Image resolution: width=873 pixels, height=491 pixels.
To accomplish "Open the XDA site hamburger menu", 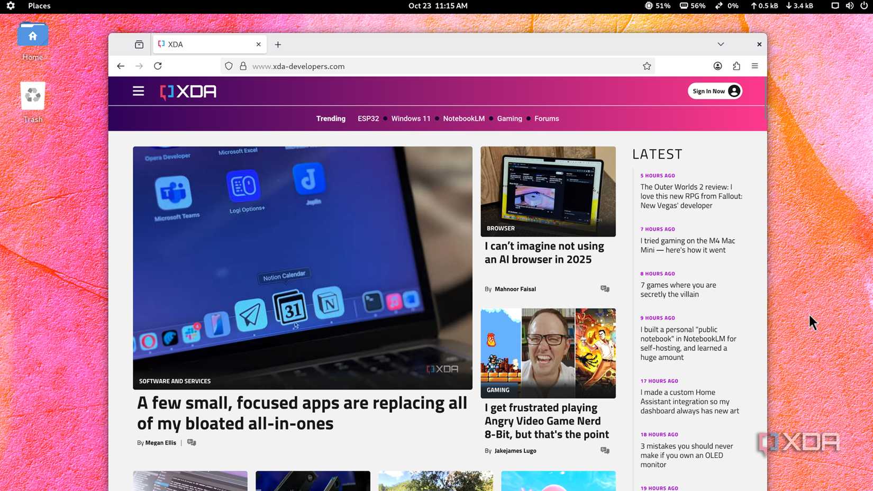I will tap(138, 91).
